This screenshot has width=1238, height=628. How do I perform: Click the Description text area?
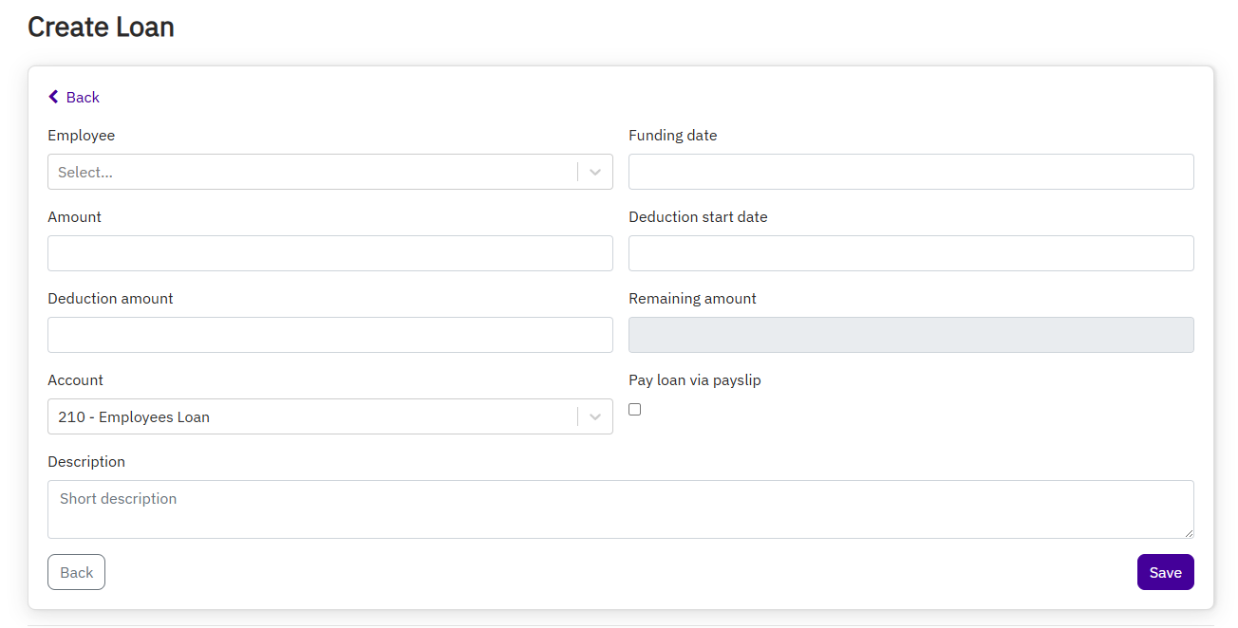click(x=620, y=509)
